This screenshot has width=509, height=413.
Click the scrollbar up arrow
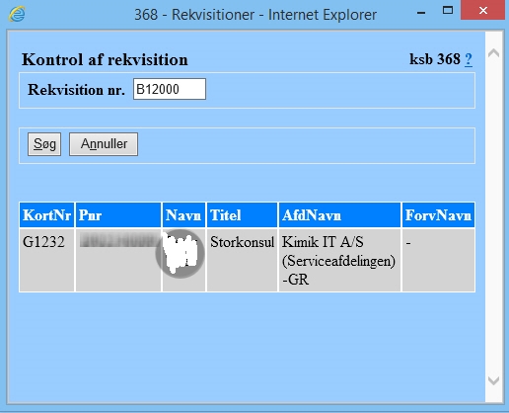(494, 53)
